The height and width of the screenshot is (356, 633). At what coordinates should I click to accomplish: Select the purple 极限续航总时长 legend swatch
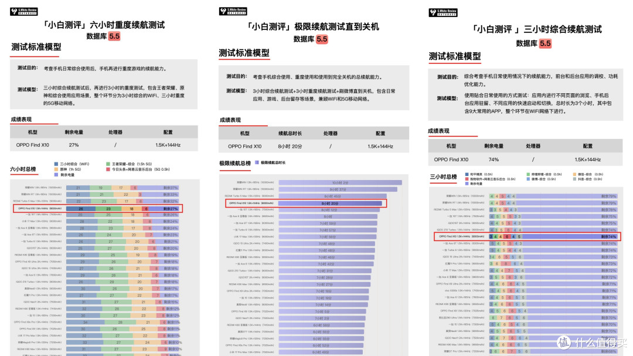click(257, 162)
